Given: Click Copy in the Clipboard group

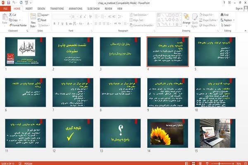Looking at the screenshot, I should click(x=14, y=20).
